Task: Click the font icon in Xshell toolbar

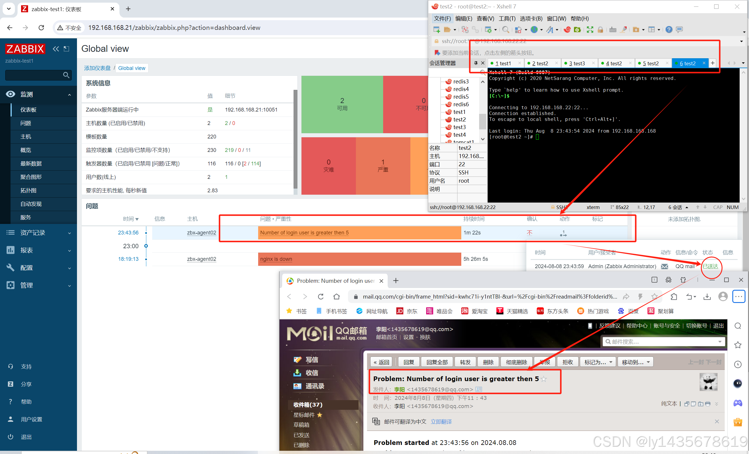Action: [550, 30]
